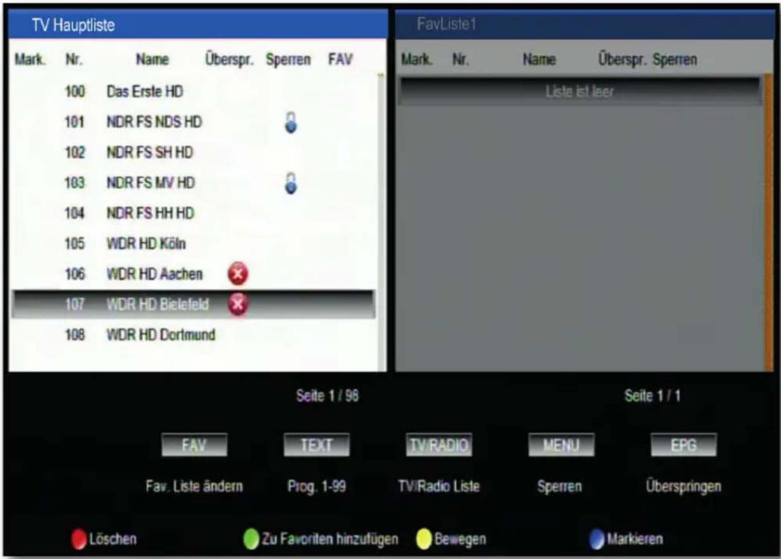Select the TV Hauptliste panel title
Viewport: 781px width, 559px height.
pyautogui.click(x=74, y=25)
